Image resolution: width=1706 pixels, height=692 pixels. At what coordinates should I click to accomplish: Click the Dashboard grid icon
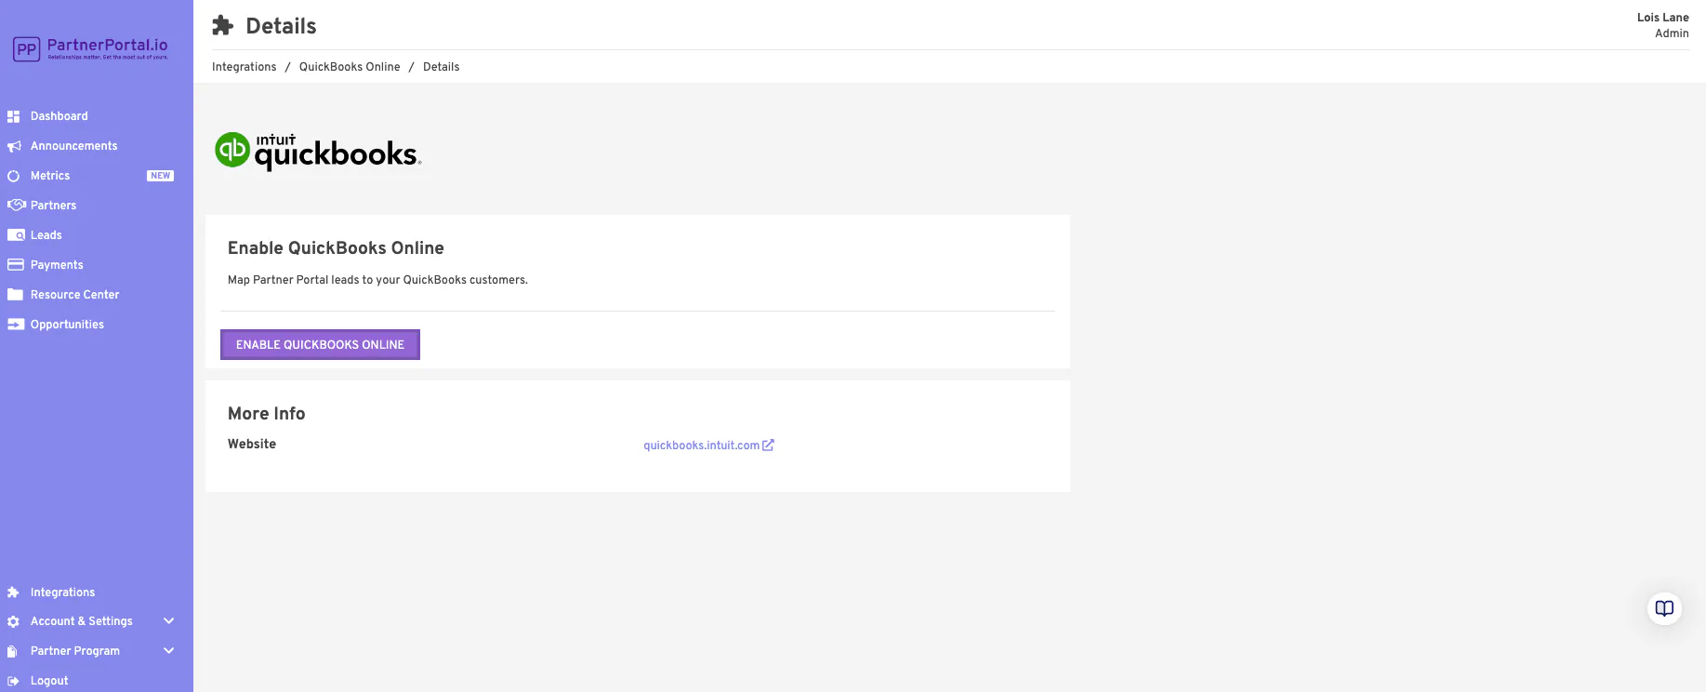point(13,116)
